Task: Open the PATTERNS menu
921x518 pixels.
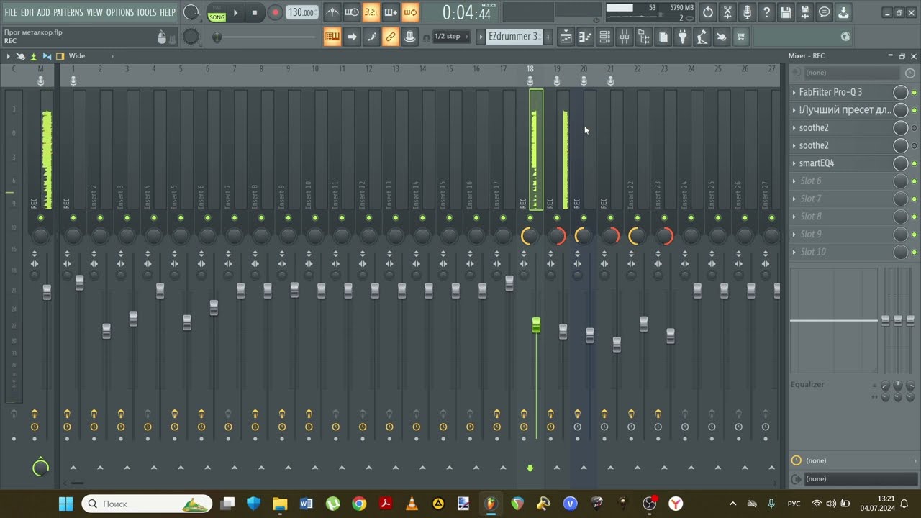Action: pos(68,12)
